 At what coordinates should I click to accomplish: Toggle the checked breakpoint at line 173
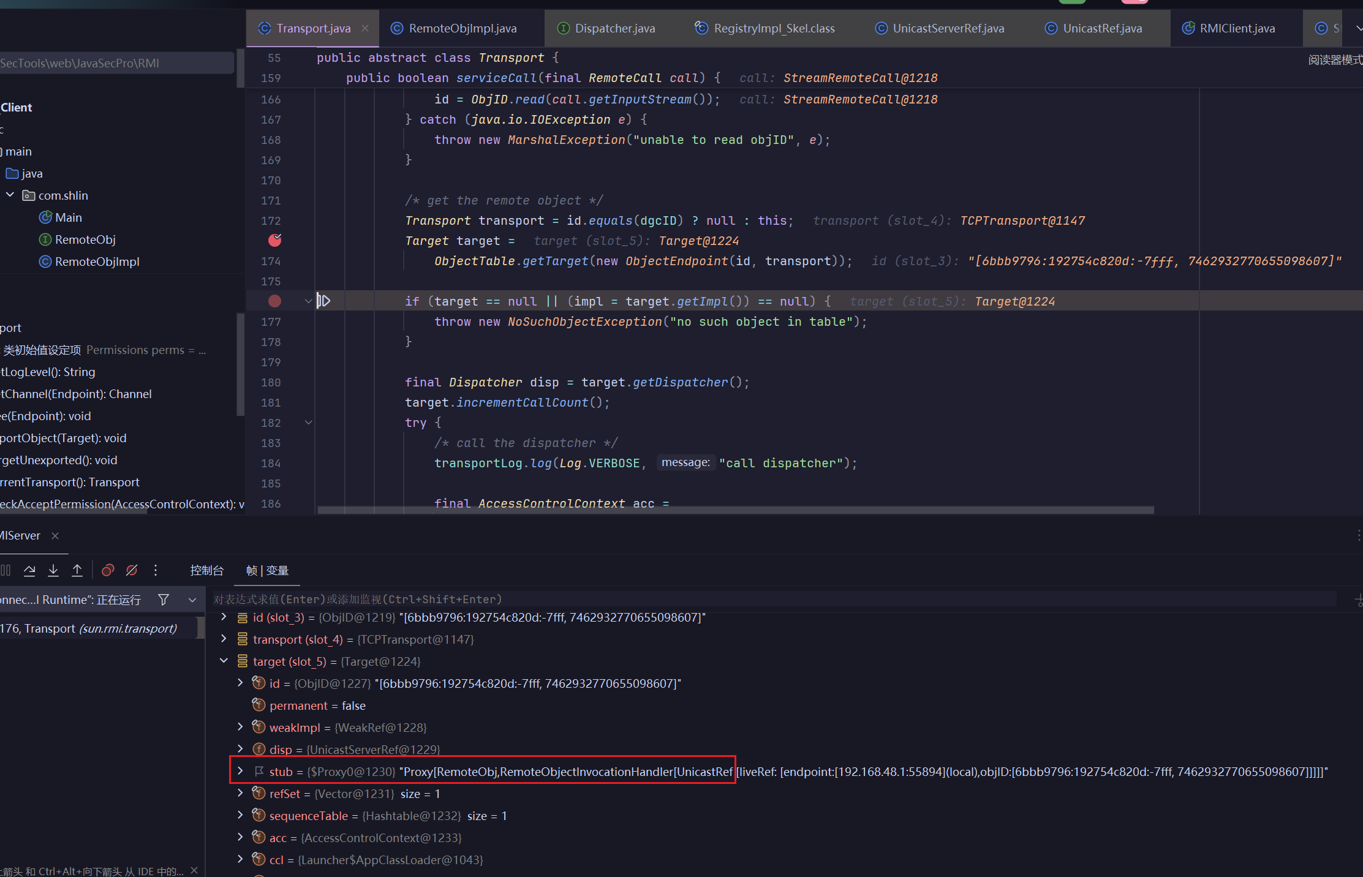pyautogui.click(x=274, y=240)
